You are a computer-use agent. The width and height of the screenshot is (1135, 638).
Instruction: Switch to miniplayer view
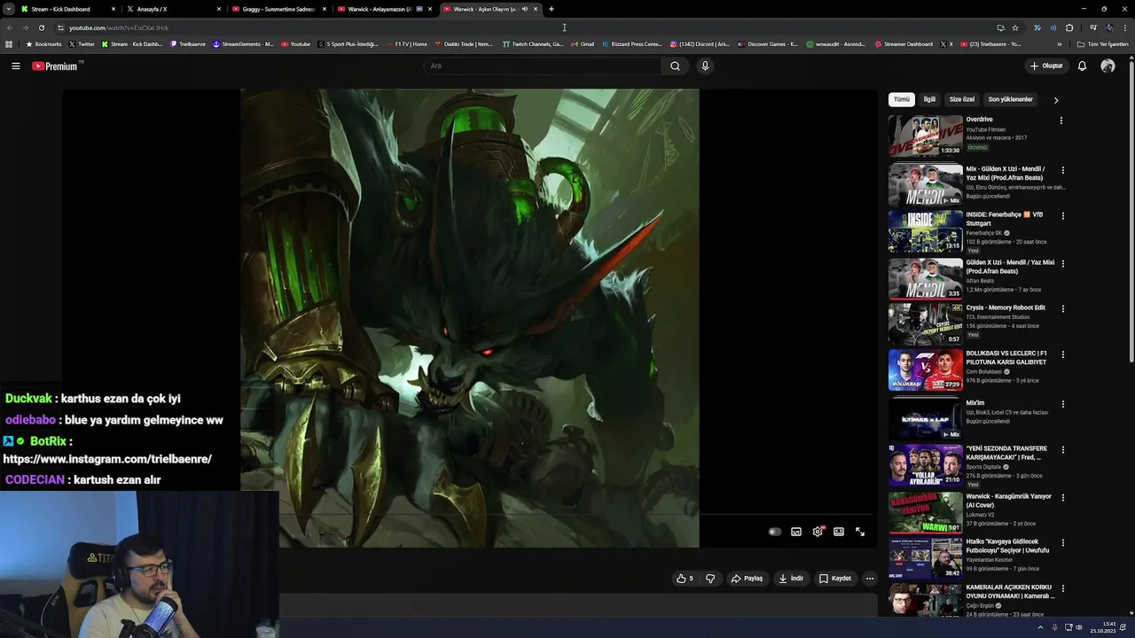click(796, 532)
